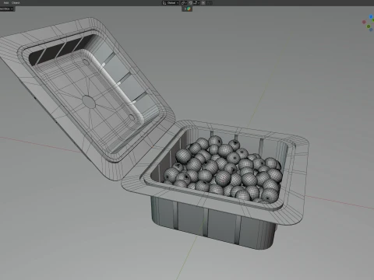Open the drag-mode dropdown below Add menu
This screenshot has height=280, width=374.
[x=6, y=9]
